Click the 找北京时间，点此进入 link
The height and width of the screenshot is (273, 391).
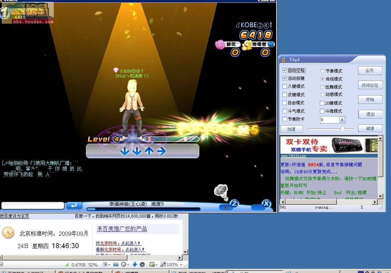[119, 243]
